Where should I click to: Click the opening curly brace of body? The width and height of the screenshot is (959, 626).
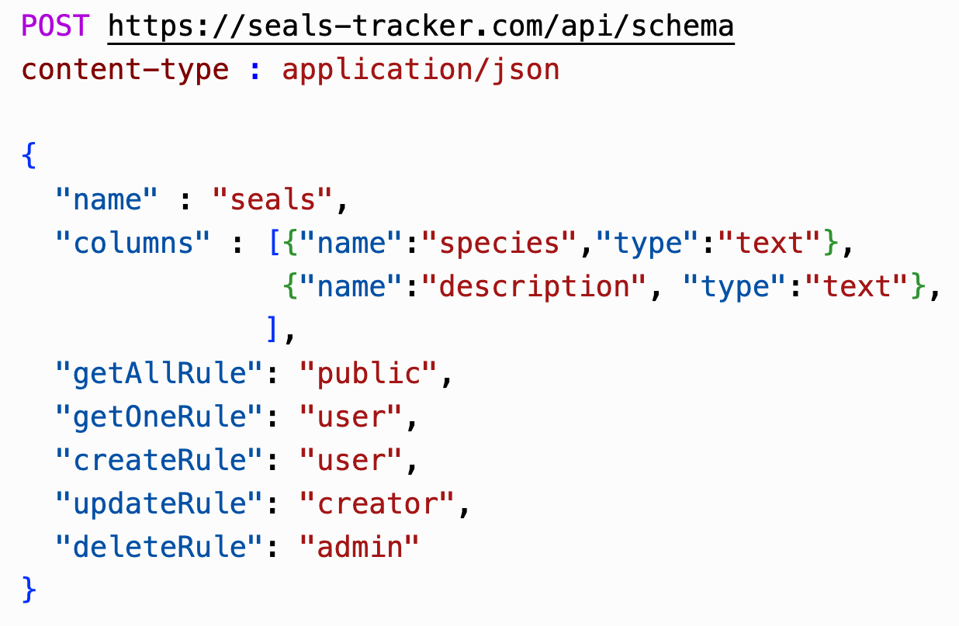click(29, 156)
